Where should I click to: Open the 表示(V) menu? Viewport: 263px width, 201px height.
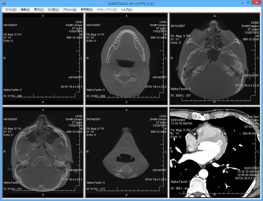click(x=39, y=10)
